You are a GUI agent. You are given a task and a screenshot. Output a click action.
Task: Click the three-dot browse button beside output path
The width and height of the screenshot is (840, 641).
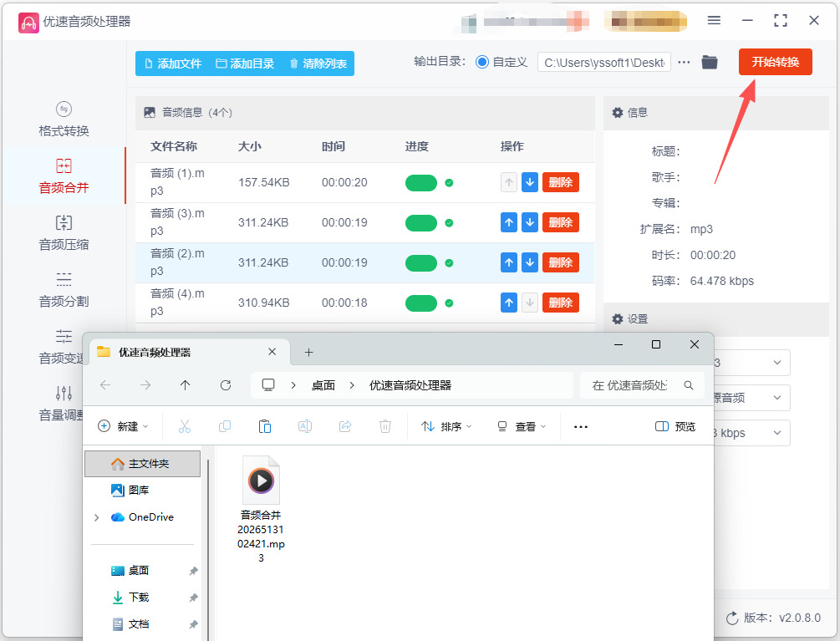684,62
